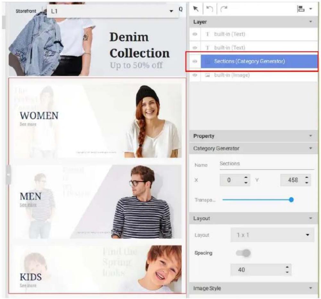321x299 pixels.
Task: Undo the last edit
Action: point(210,9)
